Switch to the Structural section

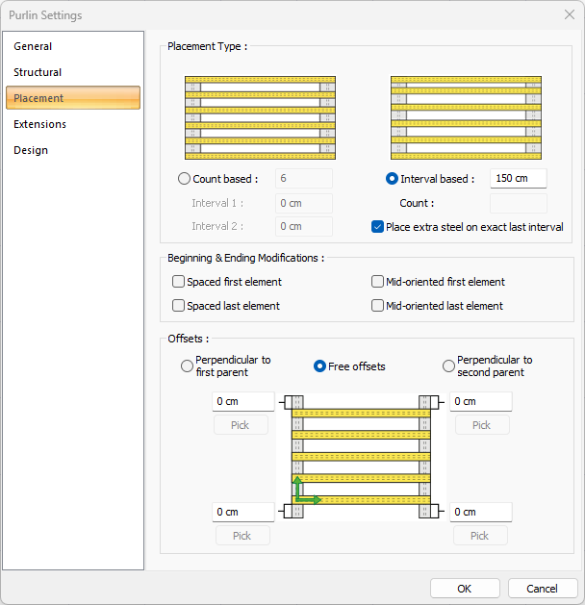click(x=38, y=72)
